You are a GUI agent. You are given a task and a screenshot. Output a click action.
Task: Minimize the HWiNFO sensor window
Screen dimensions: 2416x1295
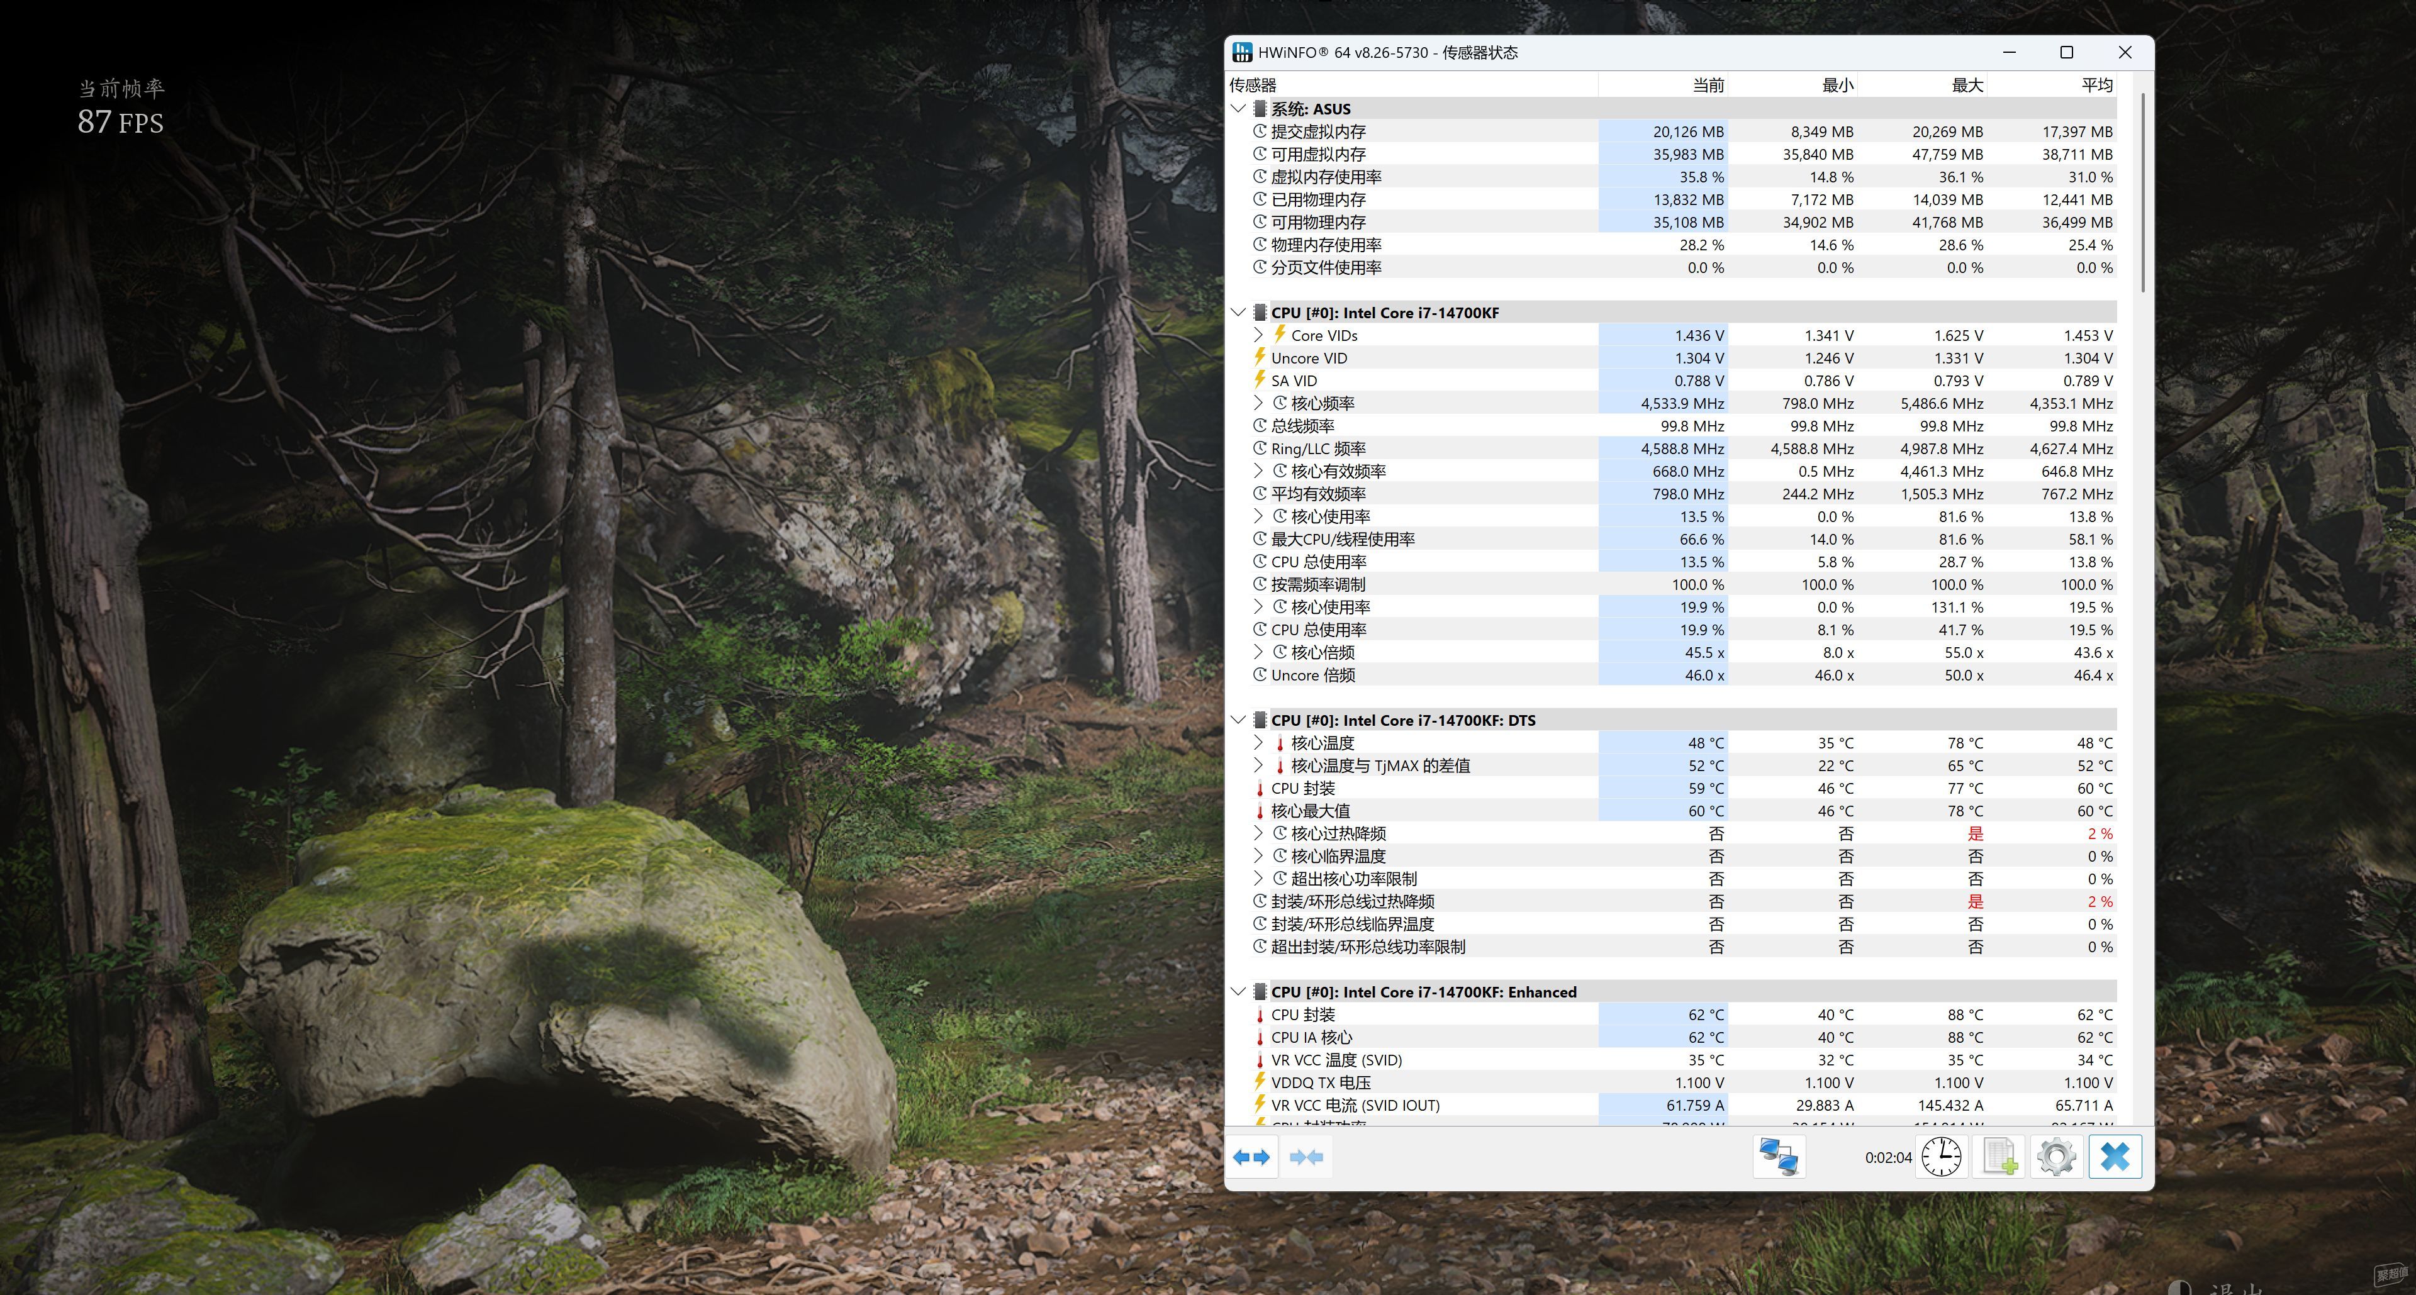click(2009, 52)
